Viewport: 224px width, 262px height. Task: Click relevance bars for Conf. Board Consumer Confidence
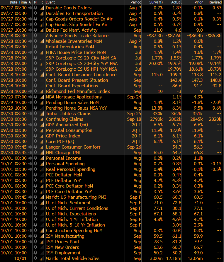[41, 75]
